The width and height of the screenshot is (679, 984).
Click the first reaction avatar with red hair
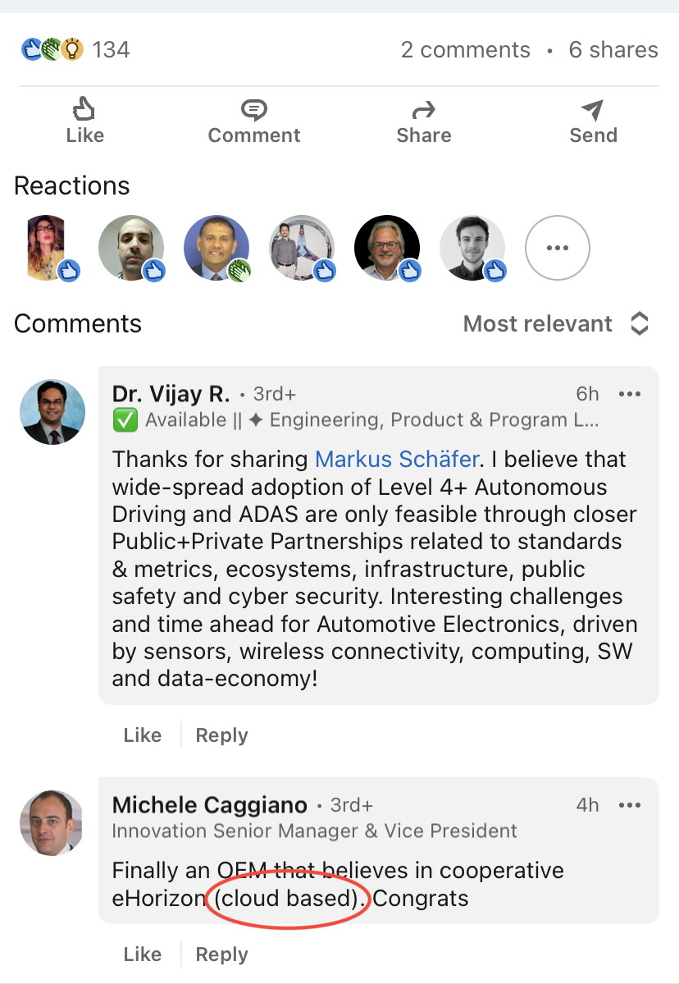(47, 247)
